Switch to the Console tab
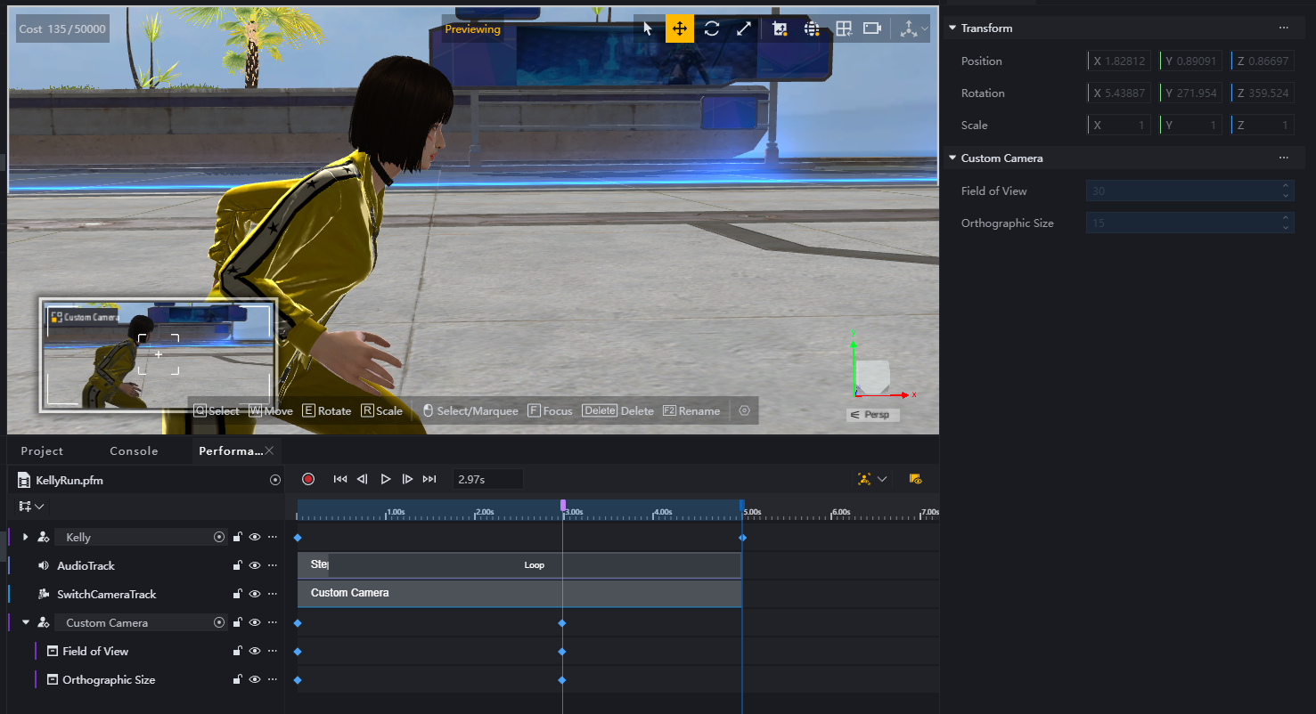Image resolution: width=1316 pixels, height=714 pixels. tap(134, 451)
